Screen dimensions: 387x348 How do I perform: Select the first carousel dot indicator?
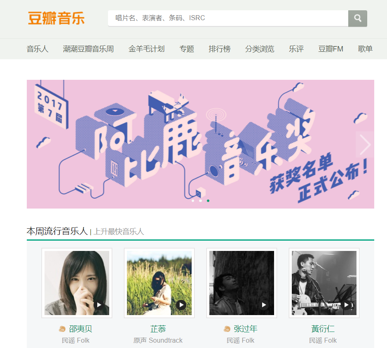point(193,201)
